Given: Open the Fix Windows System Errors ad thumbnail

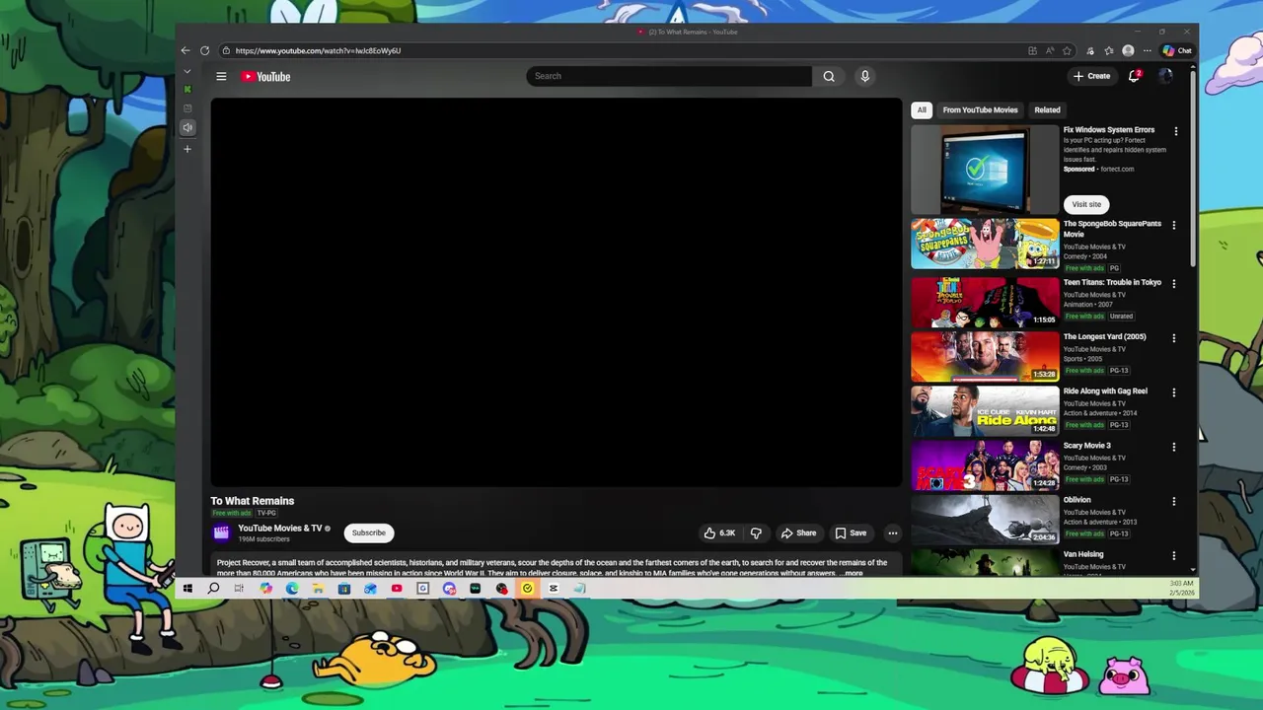Looking at the screenshot, I should 985,169.
